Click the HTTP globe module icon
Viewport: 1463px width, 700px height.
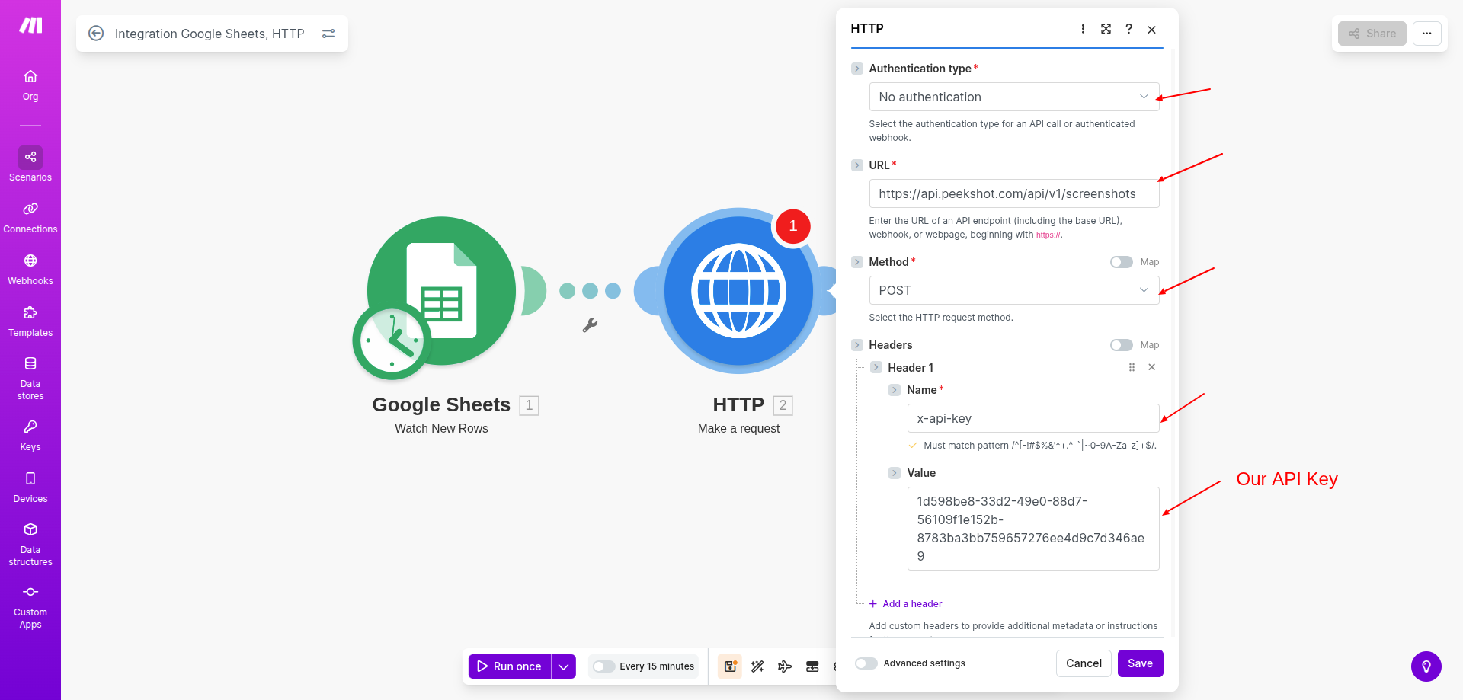click(x=738, y=290)
